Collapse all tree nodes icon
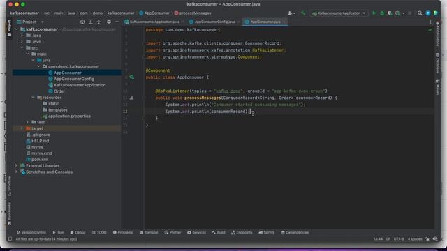The width and height of the screenshot is (447, 251). tap(98, 22)
